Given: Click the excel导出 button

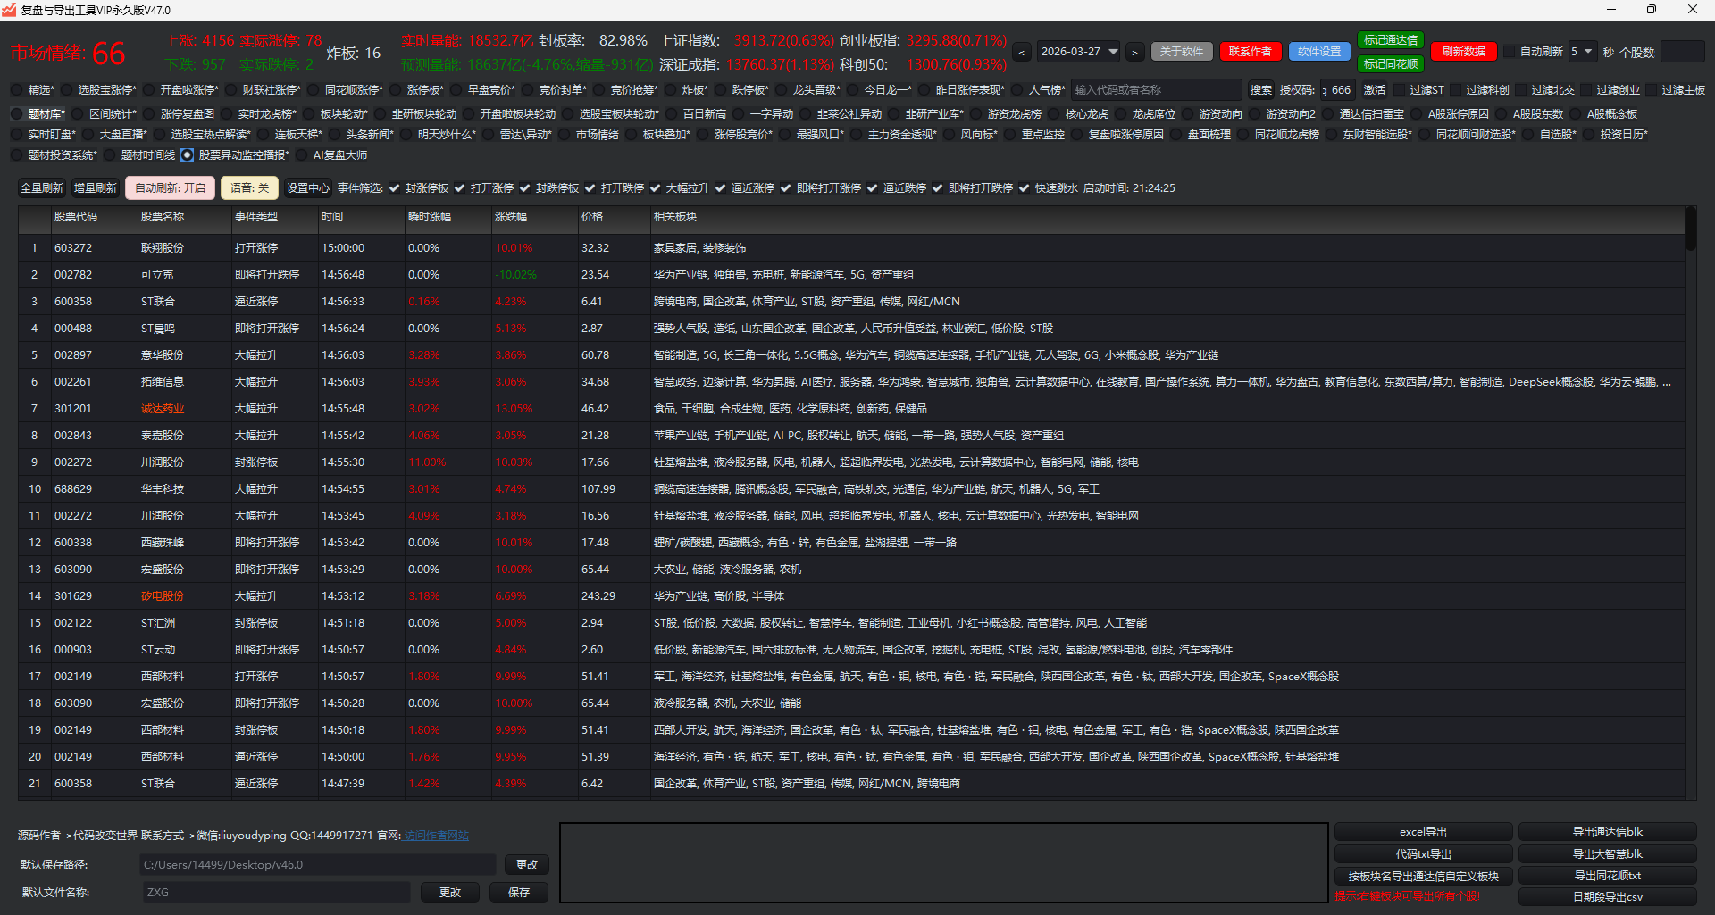Looking at the screenshot, I should click(x=1423, y=832).
